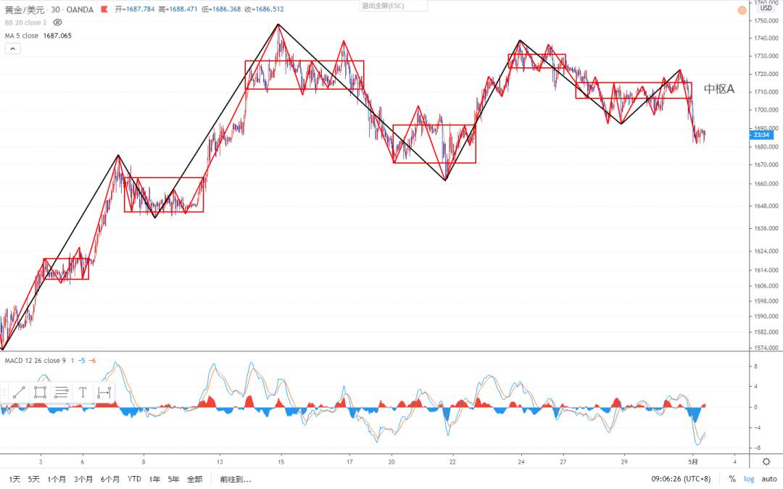
Task: Open the 前往到... go-to-date dialog
Action: (x=235, y=479)
